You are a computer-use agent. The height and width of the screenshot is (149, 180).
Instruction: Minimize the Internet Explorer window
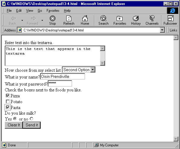coord(166,4)
